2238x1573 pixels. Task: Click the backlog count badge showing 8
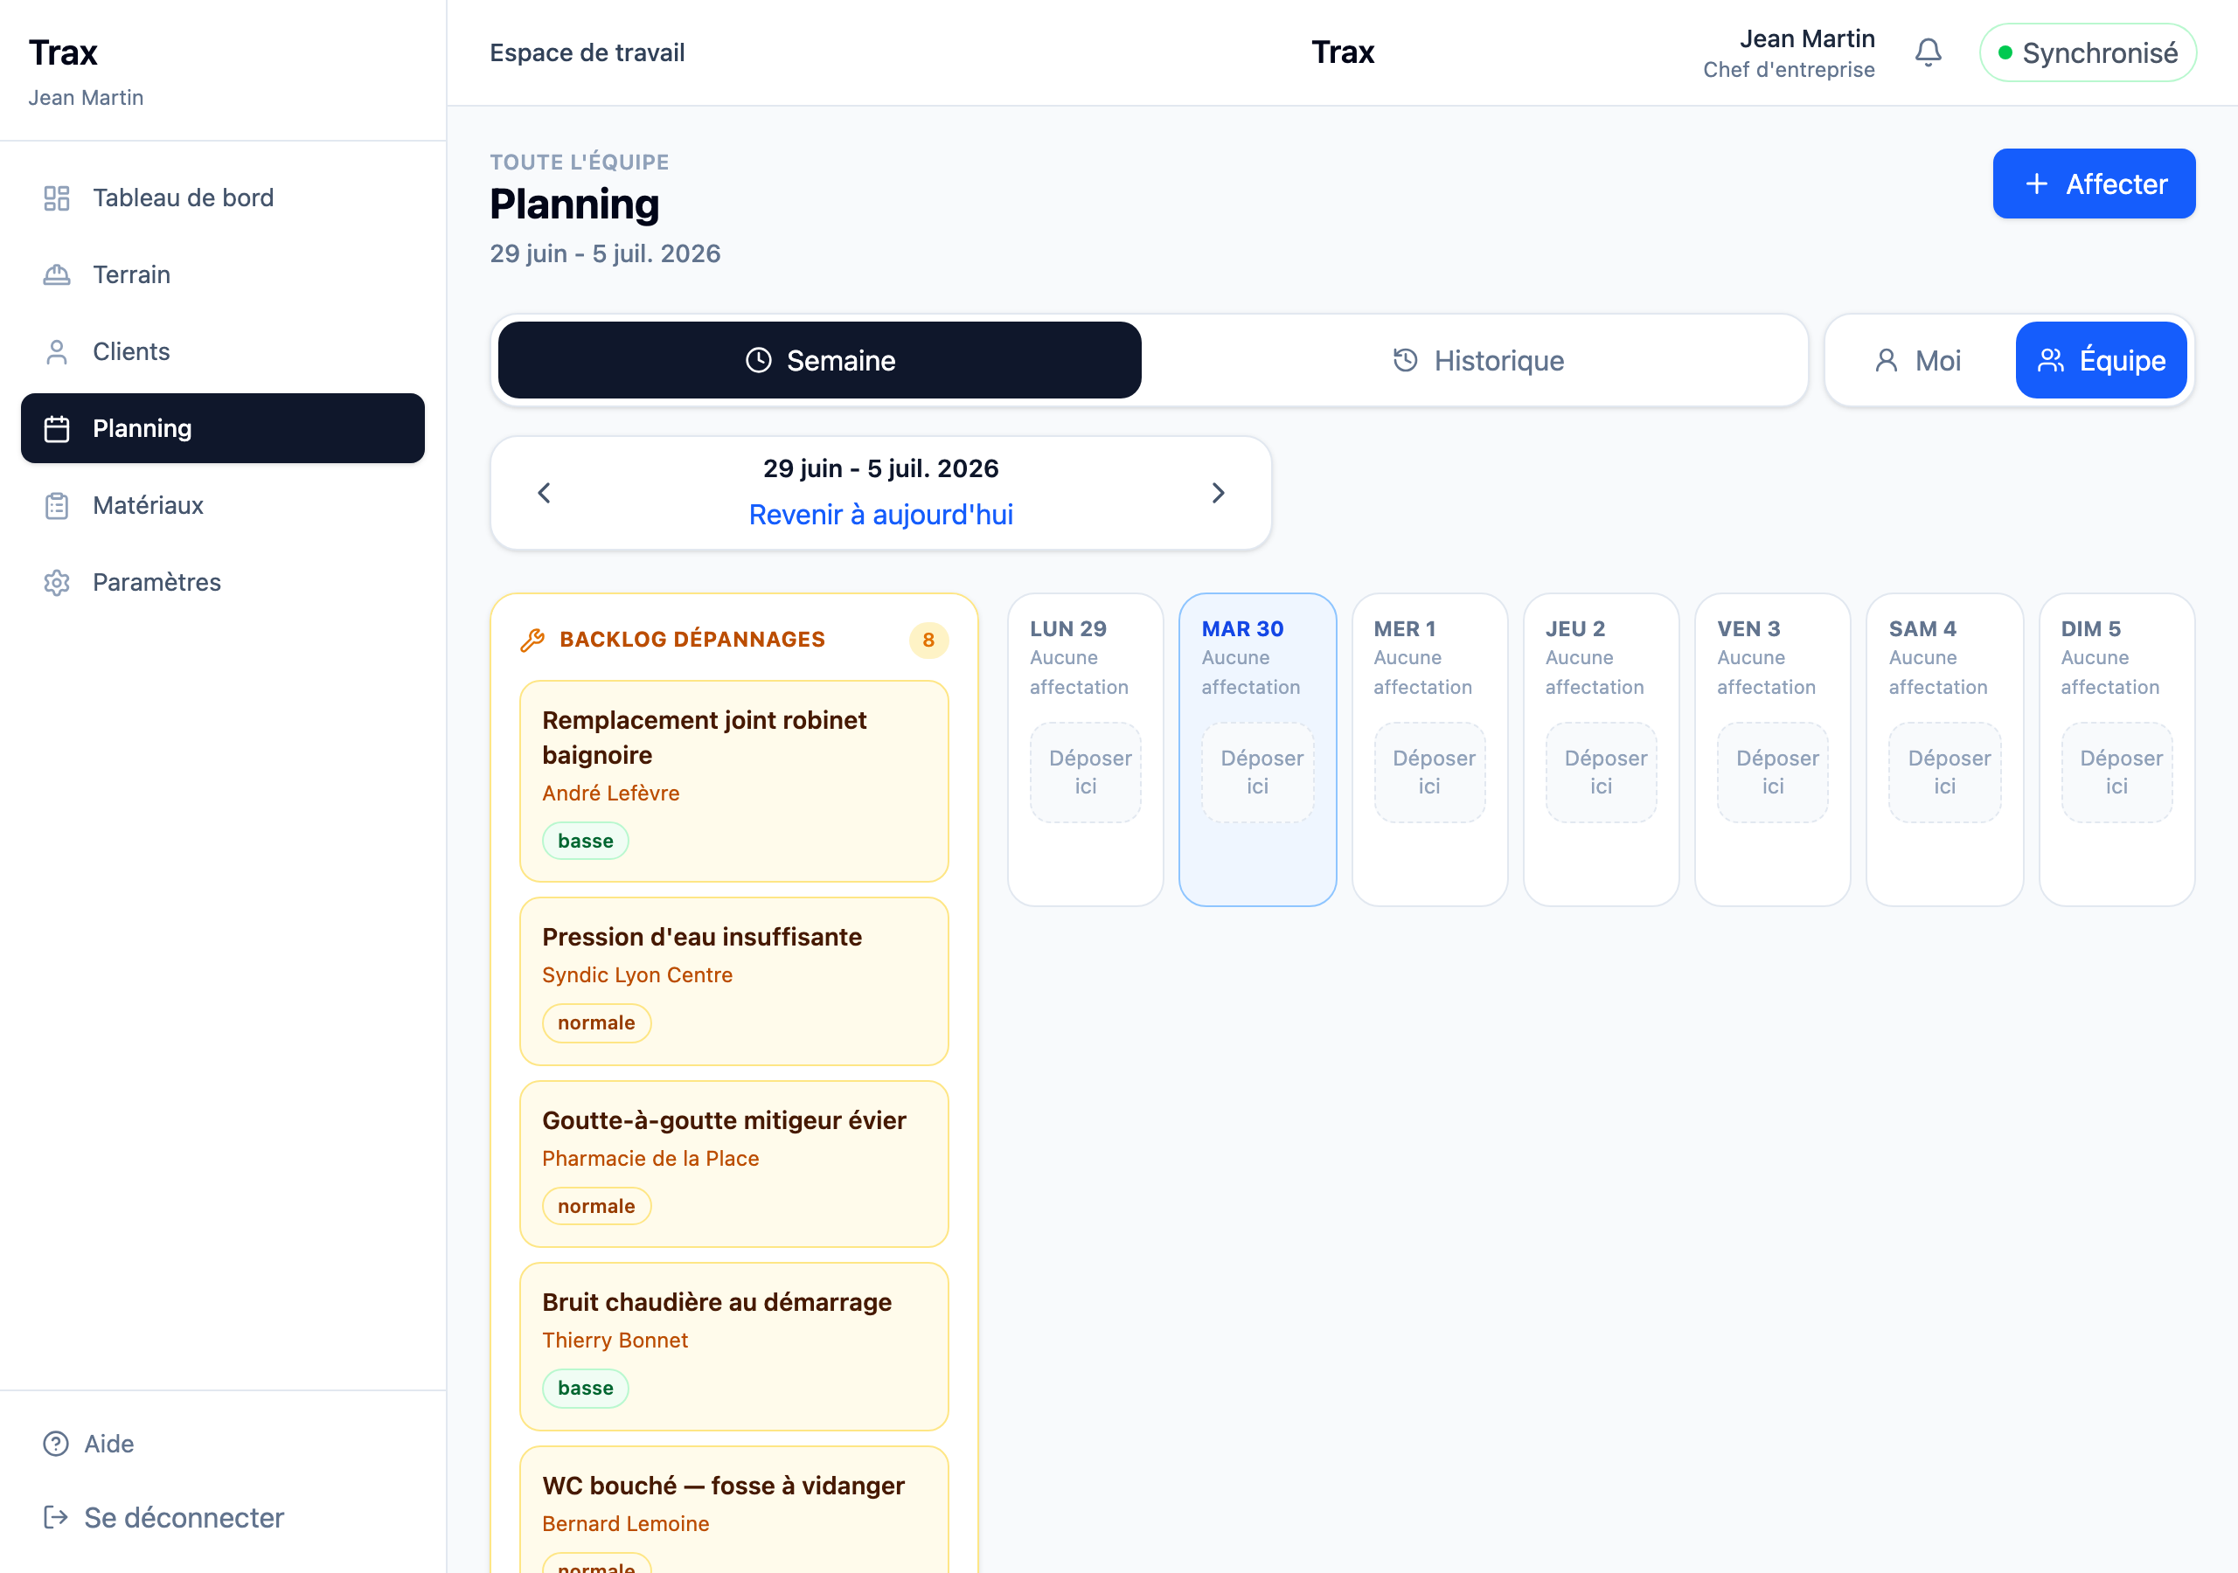928,641
